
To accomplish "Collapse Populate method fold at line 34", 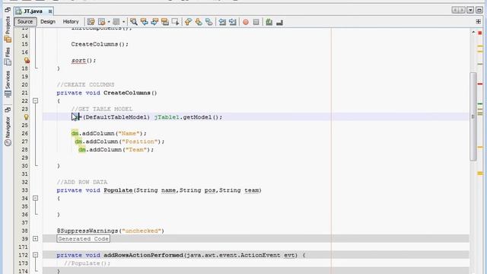I will point(36,198).
